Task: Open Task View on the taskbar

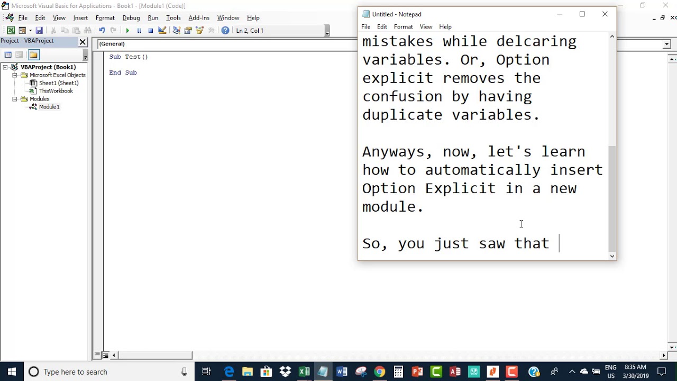Action: 206,371
